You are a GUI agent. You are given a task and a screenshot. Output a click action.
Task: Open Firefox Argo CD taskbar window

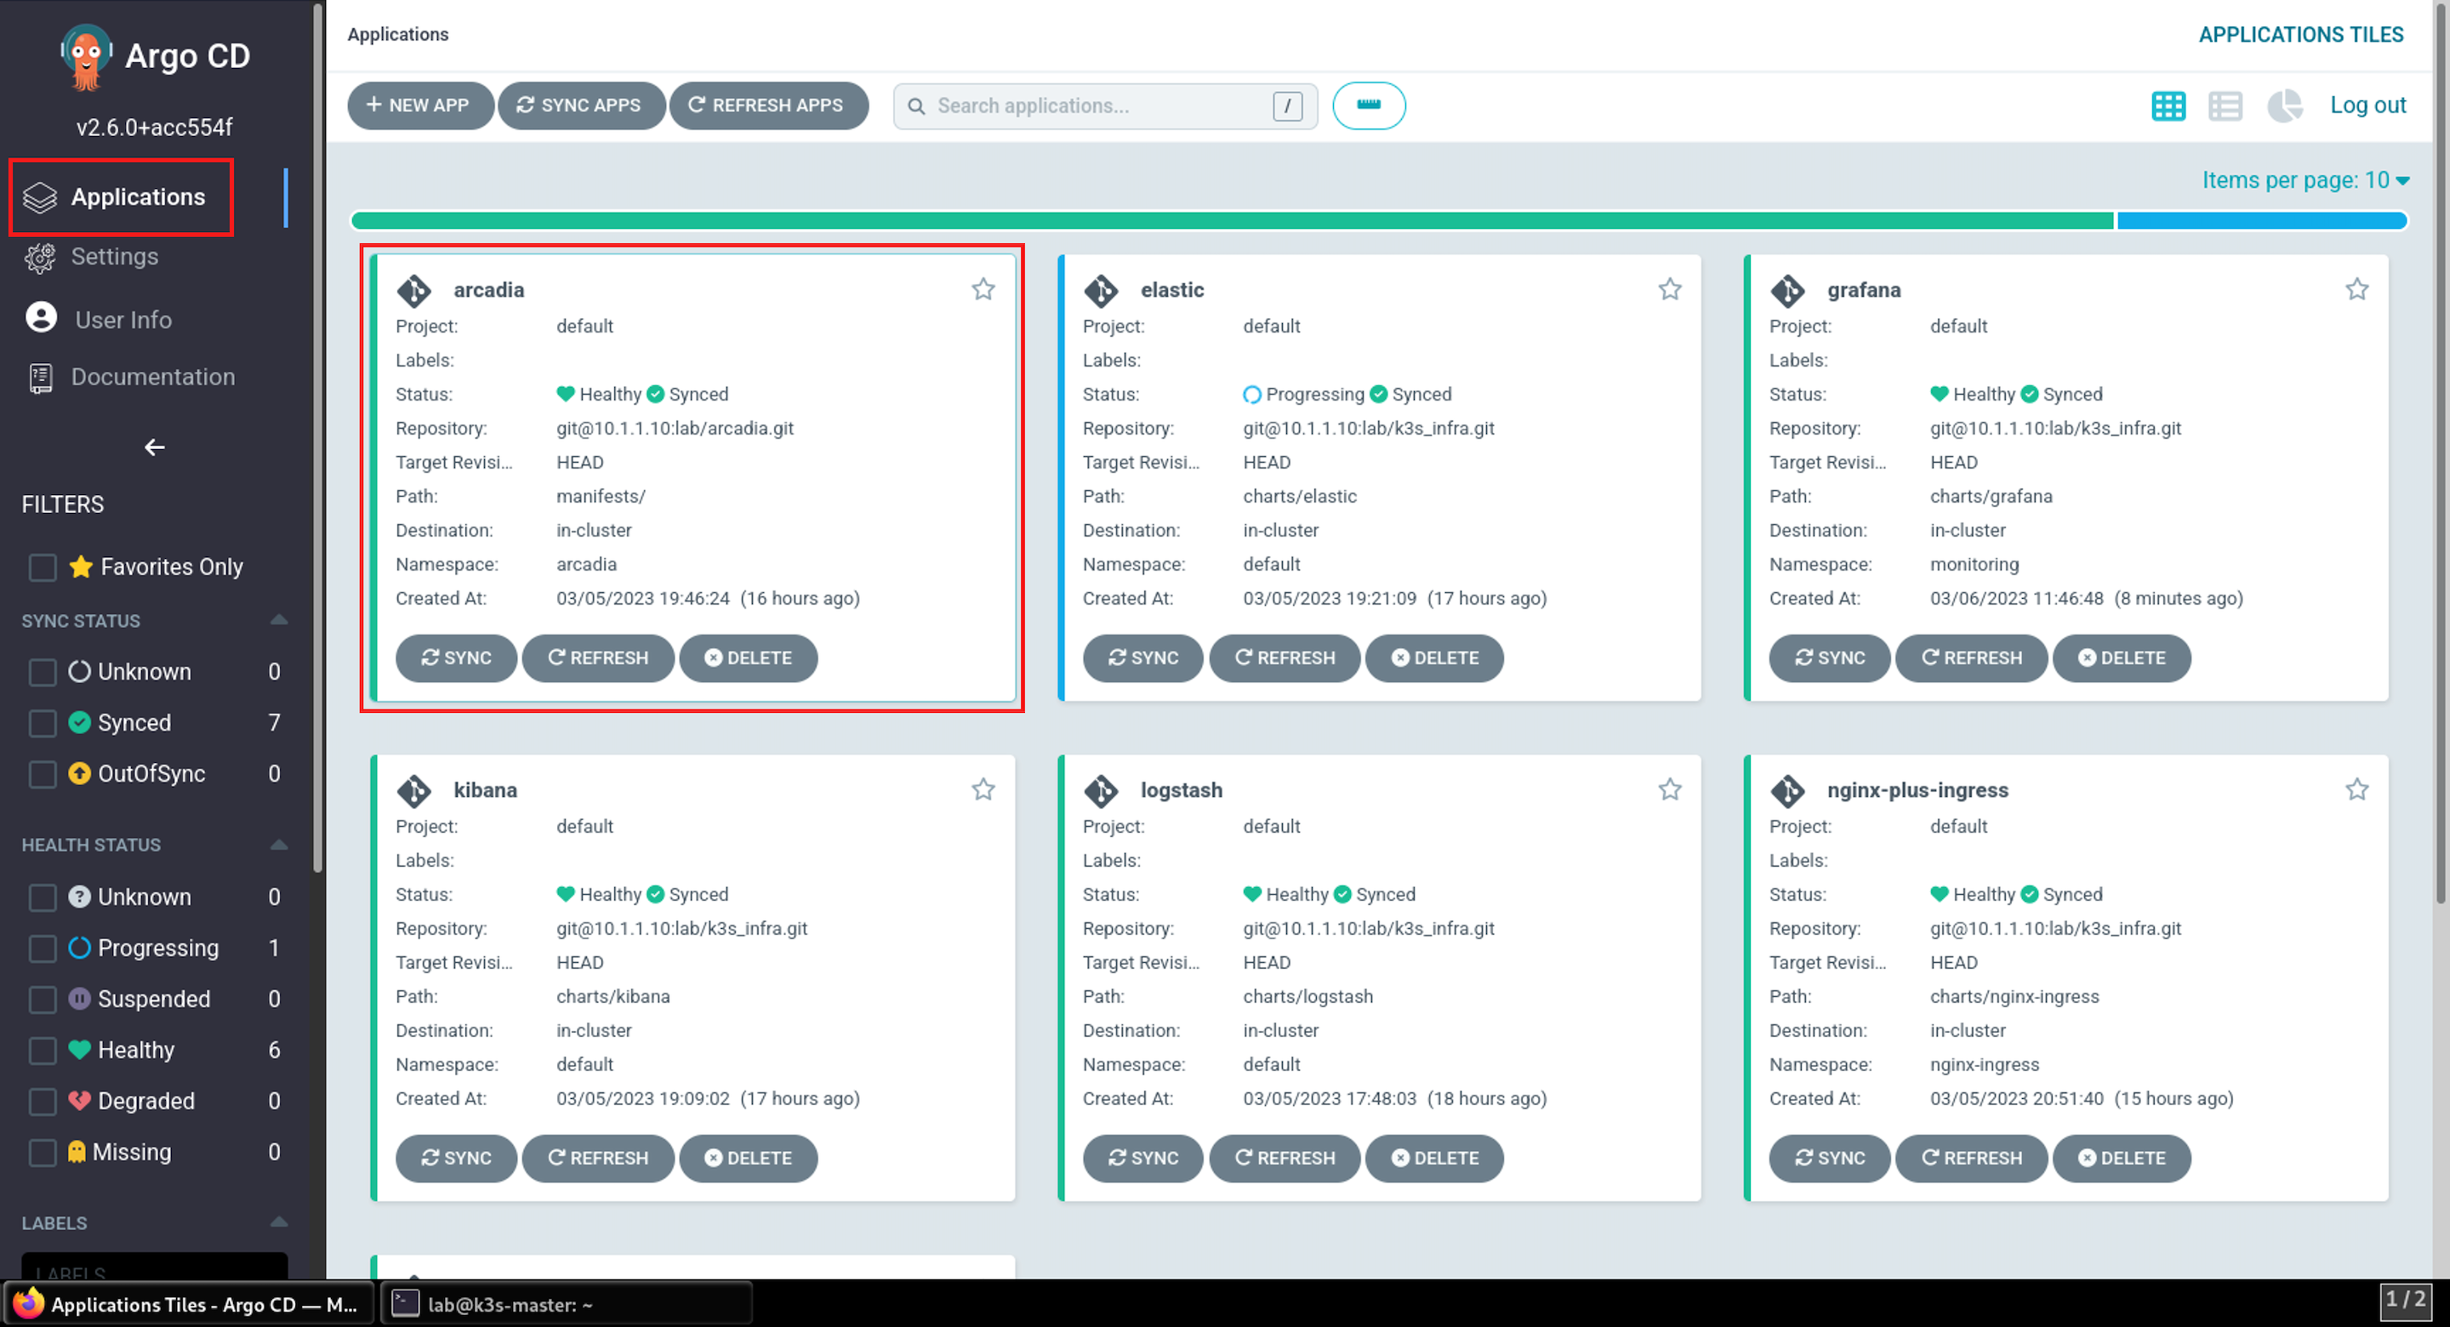[x=188, y=1303]
